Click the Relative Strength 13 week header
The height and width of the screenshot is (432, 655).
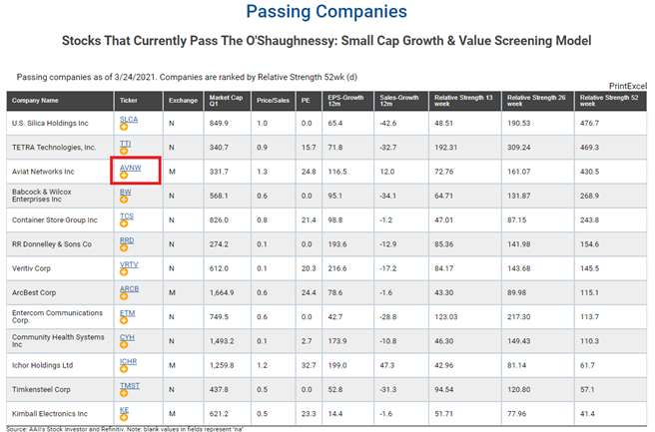coord(465,101)
